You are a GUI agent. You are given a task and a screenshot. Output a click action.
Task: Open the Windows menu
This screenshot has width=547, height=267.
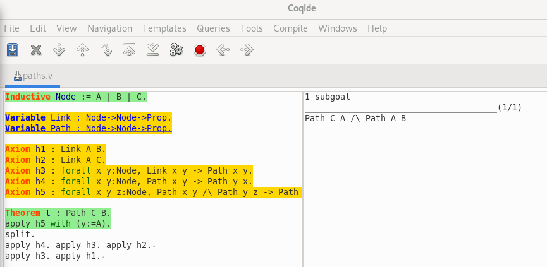pyautogui.click(x=337, y=28)
